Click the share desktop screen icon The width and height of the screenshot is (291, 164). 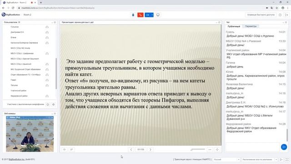click(x=158, y=15)
